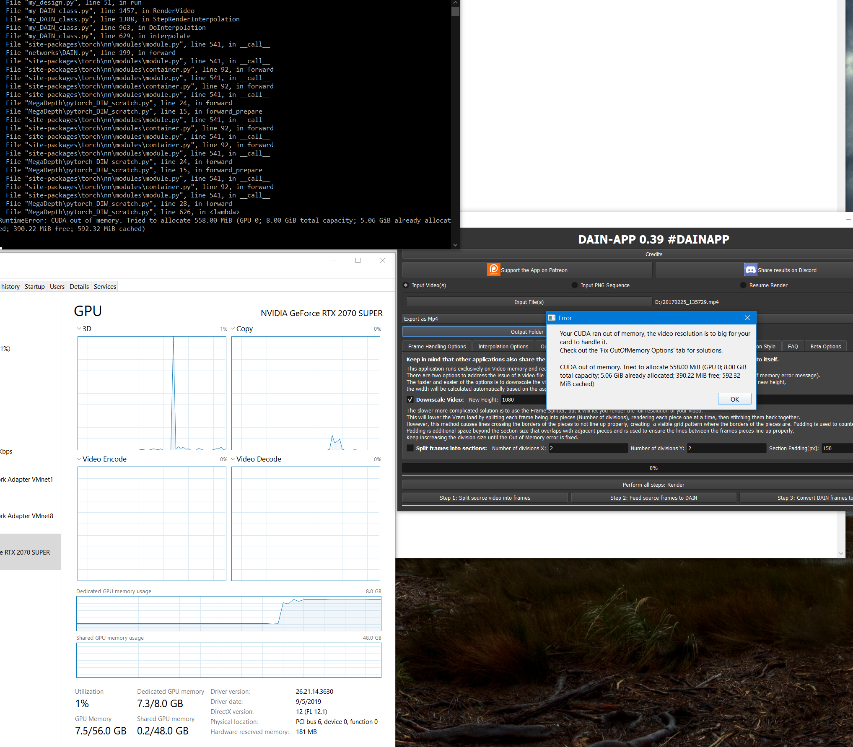Viewport: 853px width, 747px height.
Task: Click the Patreon logo icon
Action: pyautogui.click(x=493, y=270)
